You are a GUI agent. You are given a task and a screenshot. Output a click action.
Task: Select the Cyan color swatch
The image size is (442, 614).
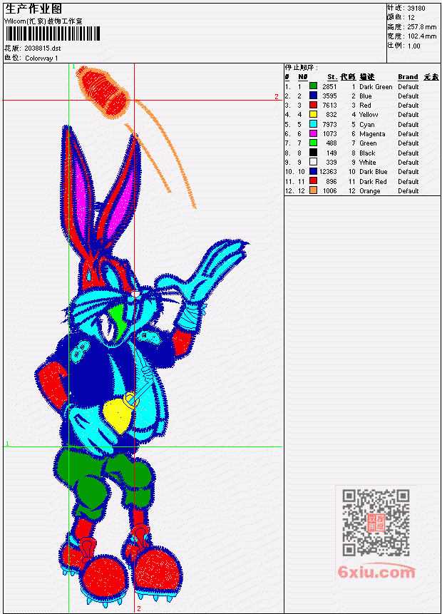pos(313,124)
